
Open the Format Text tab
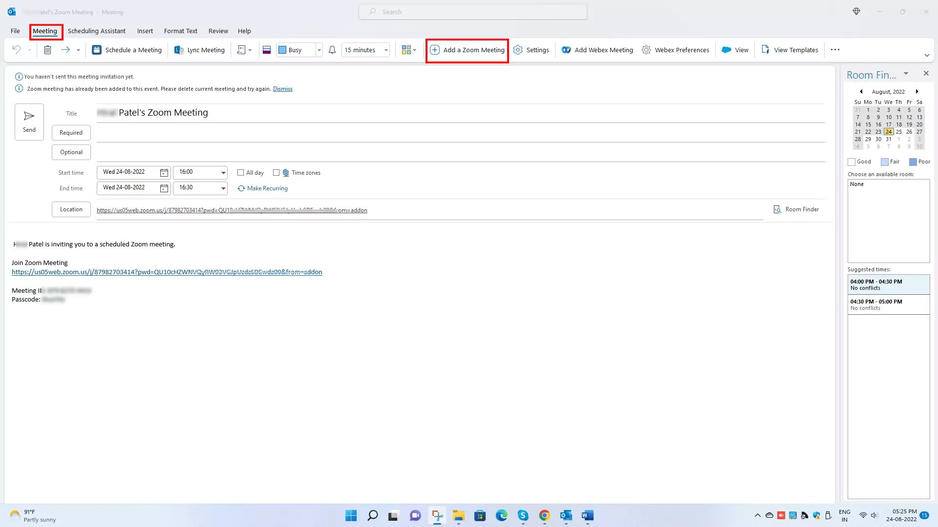click(x=180, y=31)
